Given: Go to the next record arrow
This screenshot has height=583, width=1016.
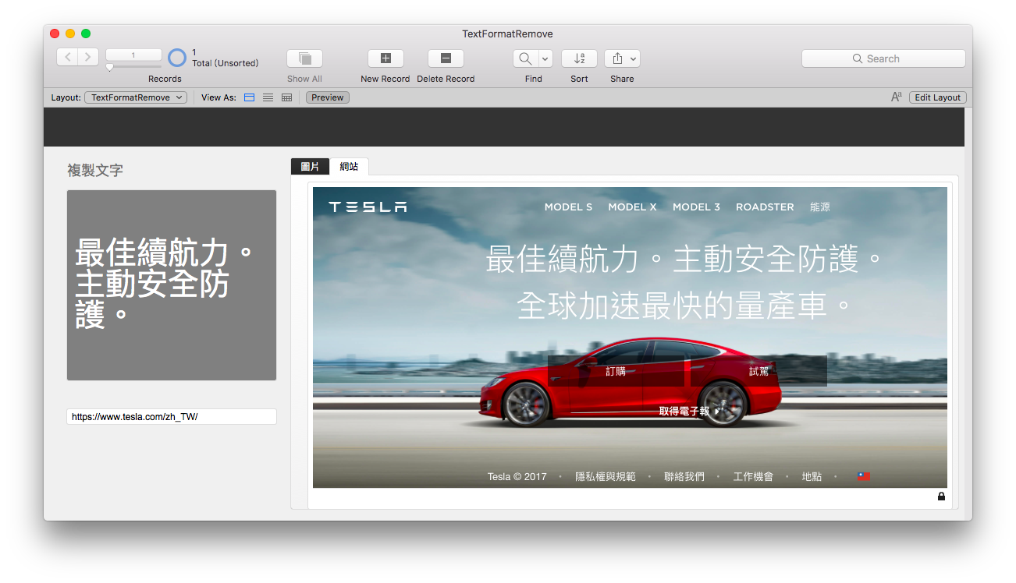Looking at the screenshot, I should (x=88, y=57).
